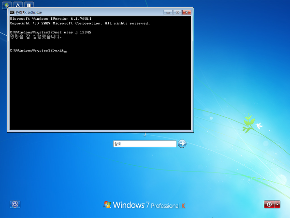290x218 pixels.
Task: Maximize the sethc.exe command window
Action: tap(177, 13)
